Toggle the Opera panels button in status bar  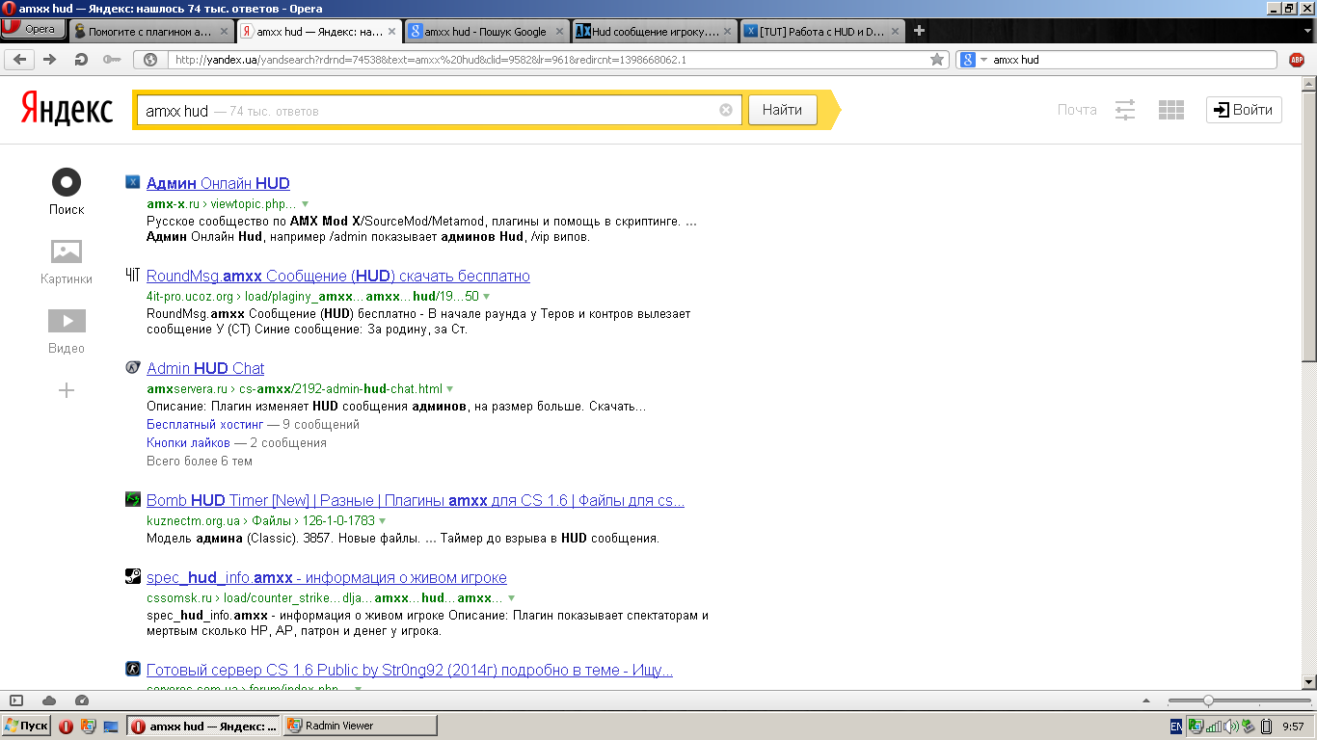[x=15, y=700]
